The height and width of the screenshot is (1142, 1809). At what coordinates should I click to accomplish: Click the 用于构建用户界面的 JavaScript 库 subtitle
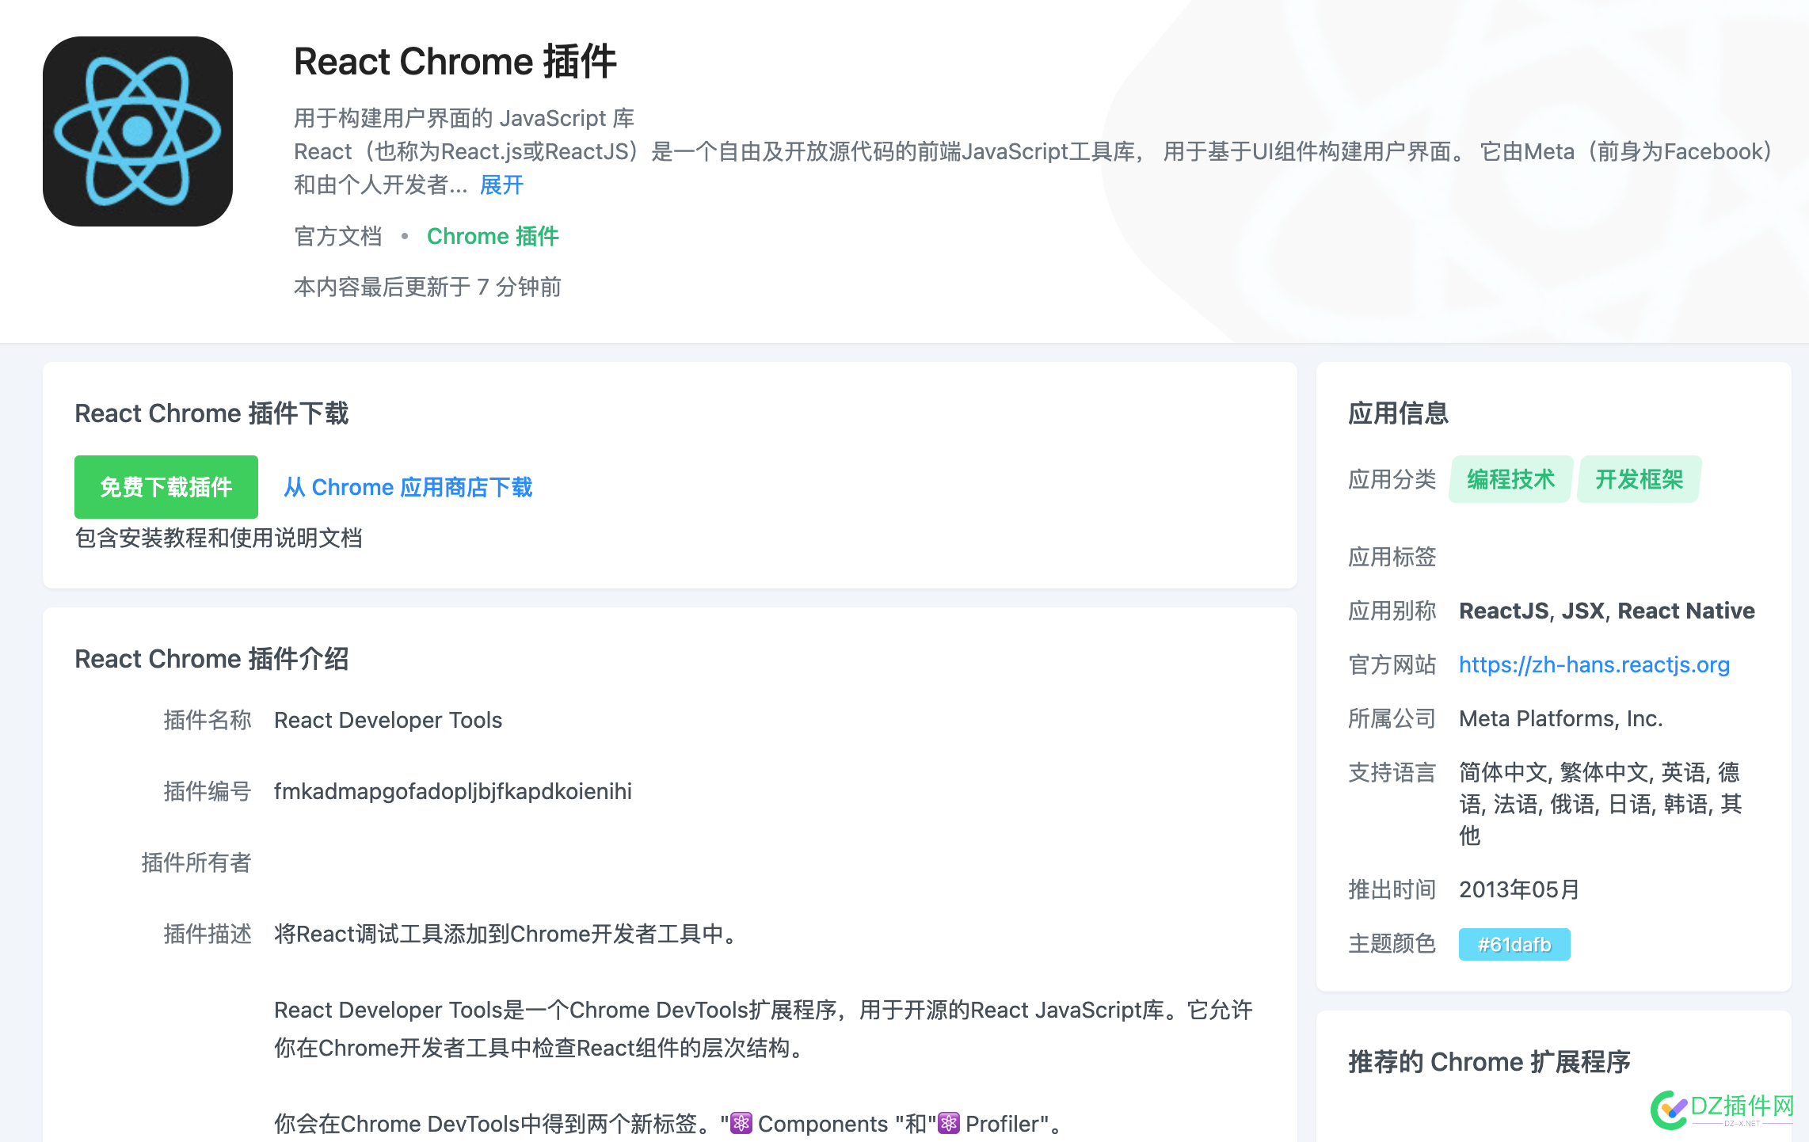click(464, 118)
